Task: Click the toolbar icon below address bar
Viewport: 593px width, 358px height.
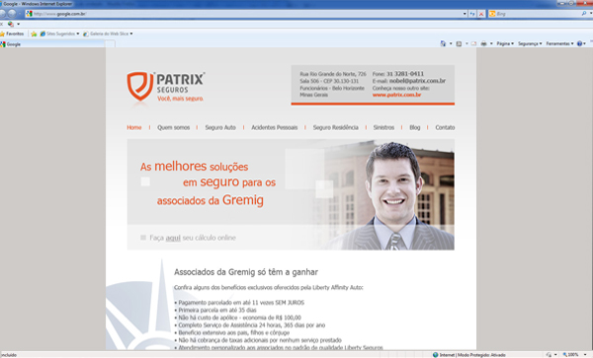Action: [x=10, y=24]
